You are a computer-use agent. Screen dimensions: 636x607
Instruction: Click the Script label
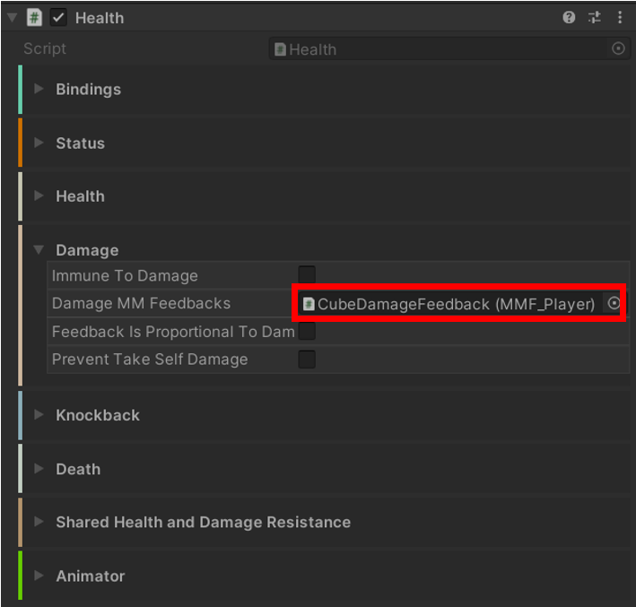45,48
